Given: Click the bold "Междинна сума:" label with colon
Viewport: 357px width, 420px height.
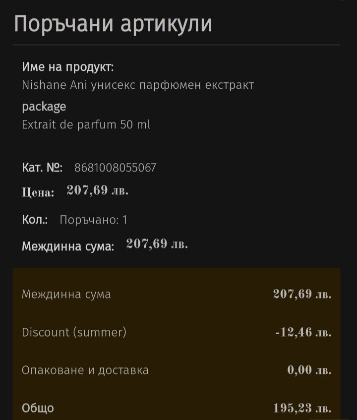Looking at the screenshot, I should 68,246.
